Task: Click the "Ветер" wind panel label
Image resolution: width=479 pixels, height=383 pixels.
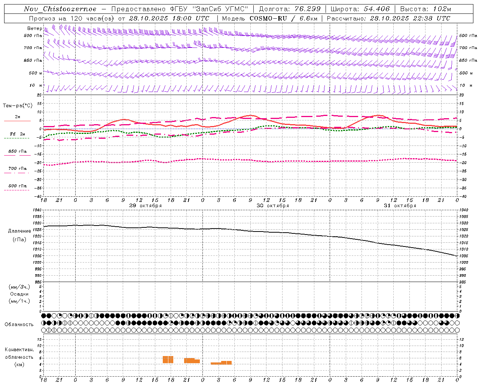Action: pos(35,28)
